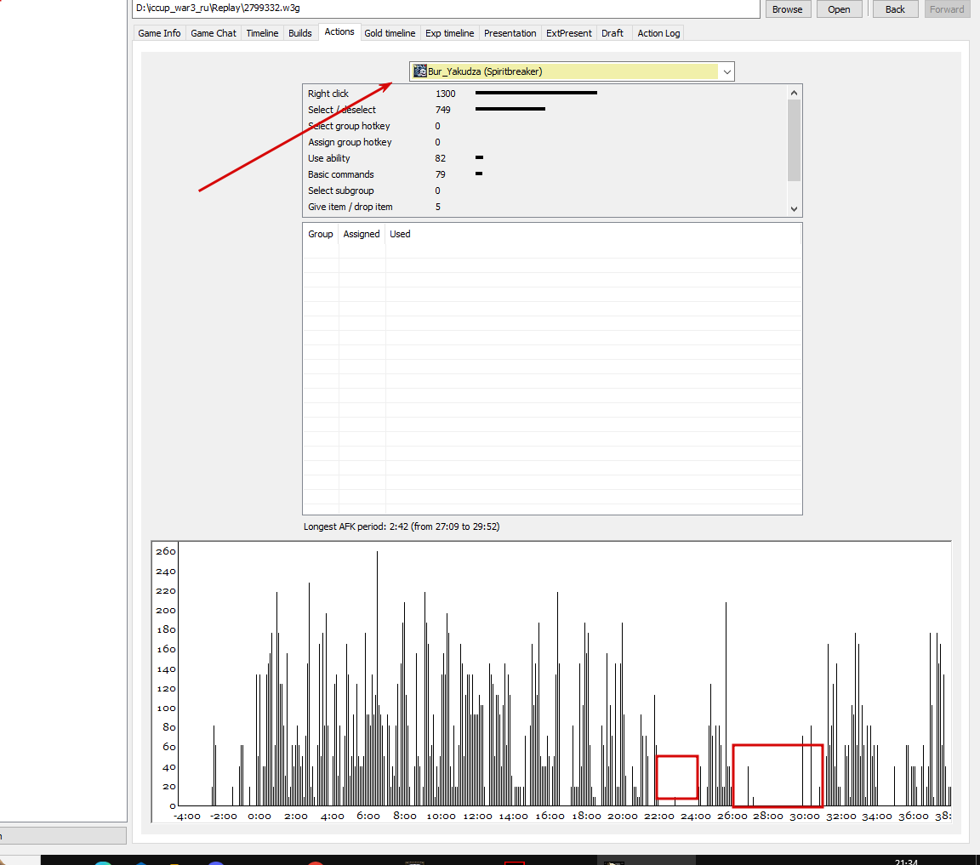Select the Actions tab

point(339,31)
